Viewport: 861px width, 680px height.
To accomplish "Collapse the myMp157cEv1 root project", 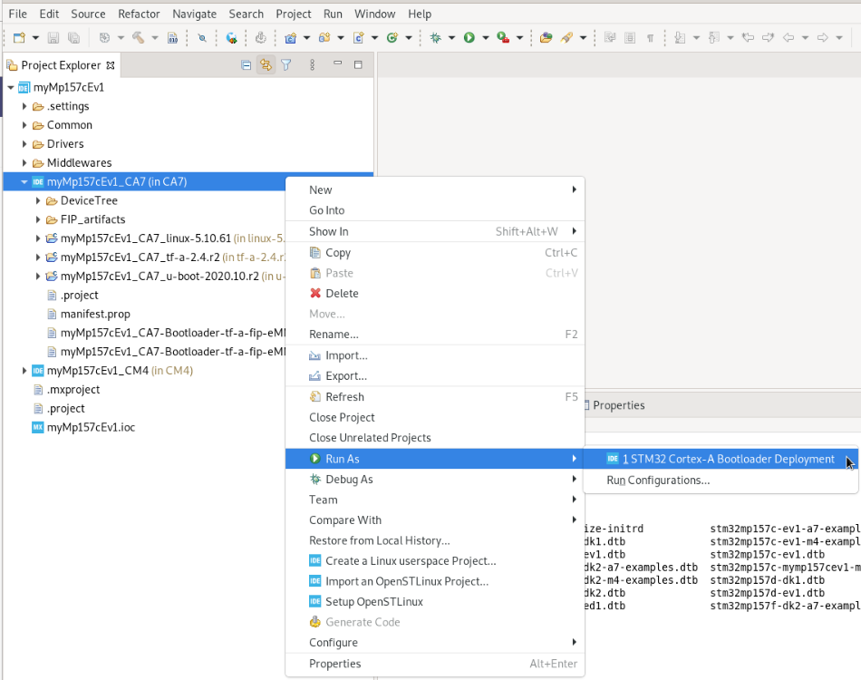I will (x=11, y=87).
